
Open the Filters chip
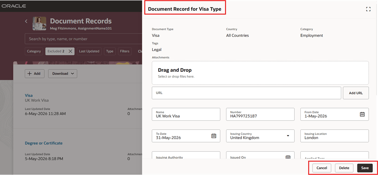click(x=125, y=51)
